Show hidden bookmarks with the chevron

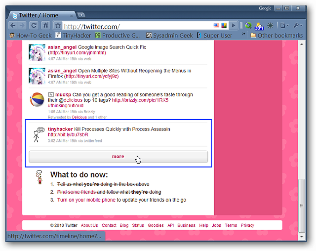pyautogui.click(x=243, y=34)
